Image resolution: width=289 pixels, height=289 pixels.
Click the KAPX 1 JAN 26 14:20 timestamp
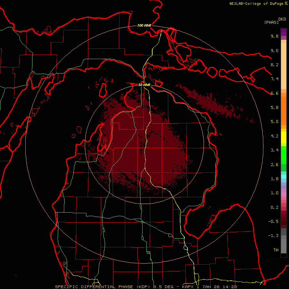click(x=209, y=287)
